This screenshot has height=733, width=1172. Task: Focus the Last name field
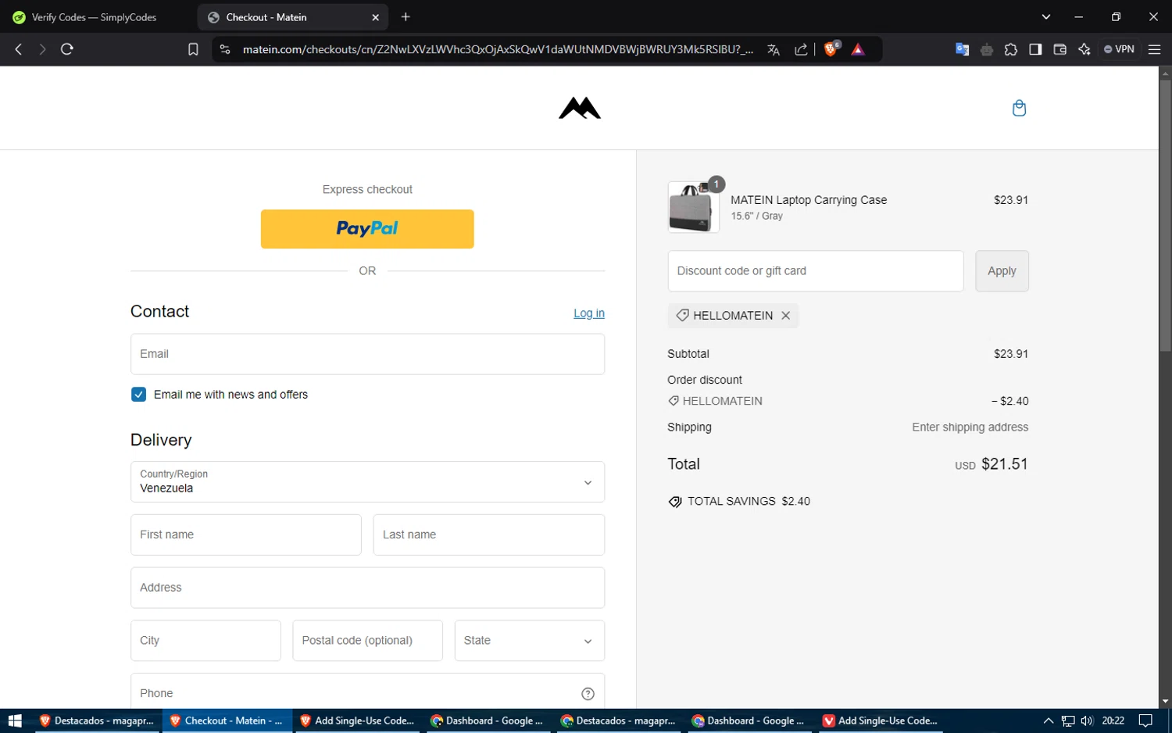488,535
